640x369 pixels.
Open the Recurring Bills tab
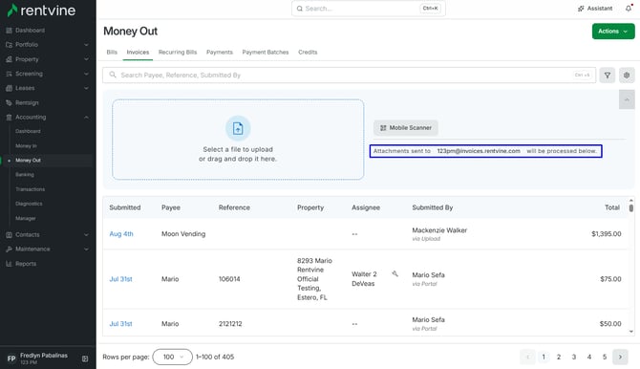pos(178,53)
